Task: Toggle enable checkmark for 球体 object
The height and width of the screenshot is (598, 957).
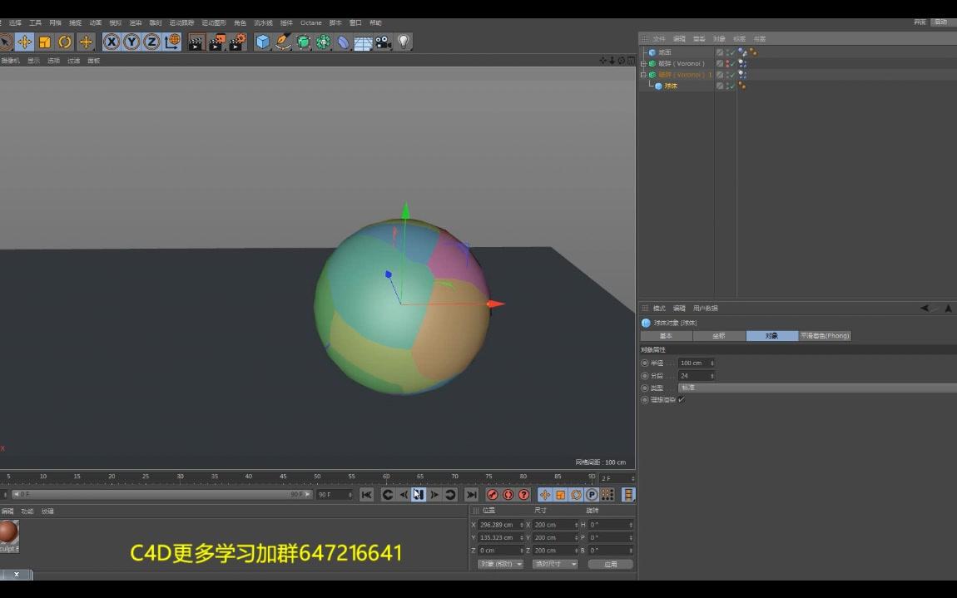Action: tap(732, 86)
